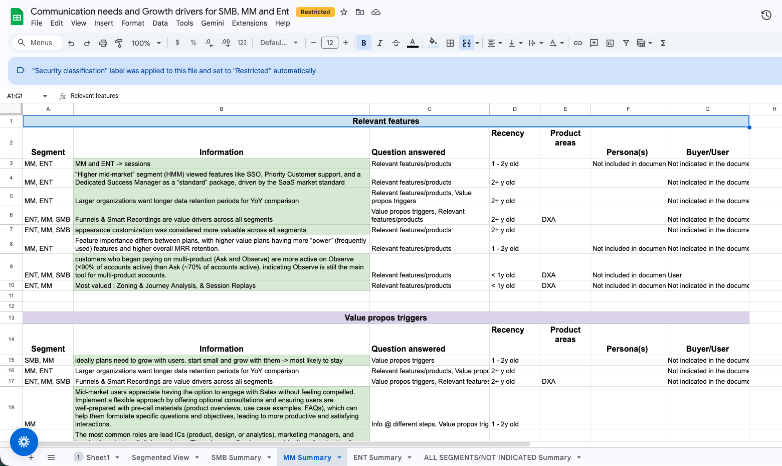Print the spreadsheet
The width and height of the screenshot is (782, 466).
103,43
